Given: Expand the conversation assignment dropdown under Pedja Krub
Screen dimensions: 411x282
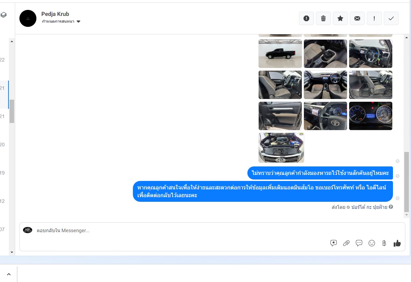Looking at the screenshot, I should (x=78, y=22).
